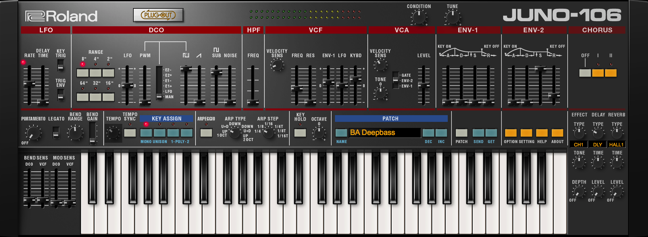
Task: Click the TUNE knob
Action: [x=452, y=17]
